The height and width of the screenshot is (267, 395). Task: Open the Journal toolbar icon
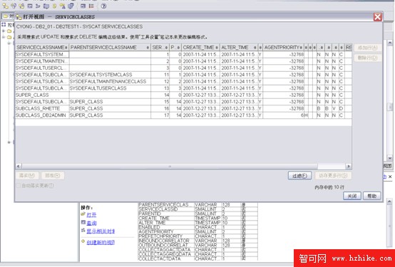point(54,6)
